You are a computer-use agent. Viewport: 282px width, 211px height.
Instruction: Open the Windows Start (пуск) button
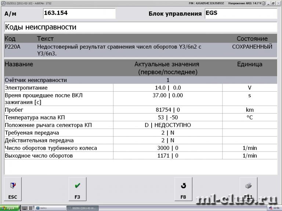point(10,208)
